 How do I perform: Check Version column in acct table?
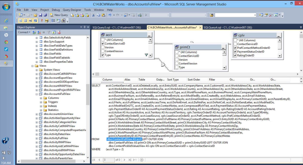(x=103, y=48)
